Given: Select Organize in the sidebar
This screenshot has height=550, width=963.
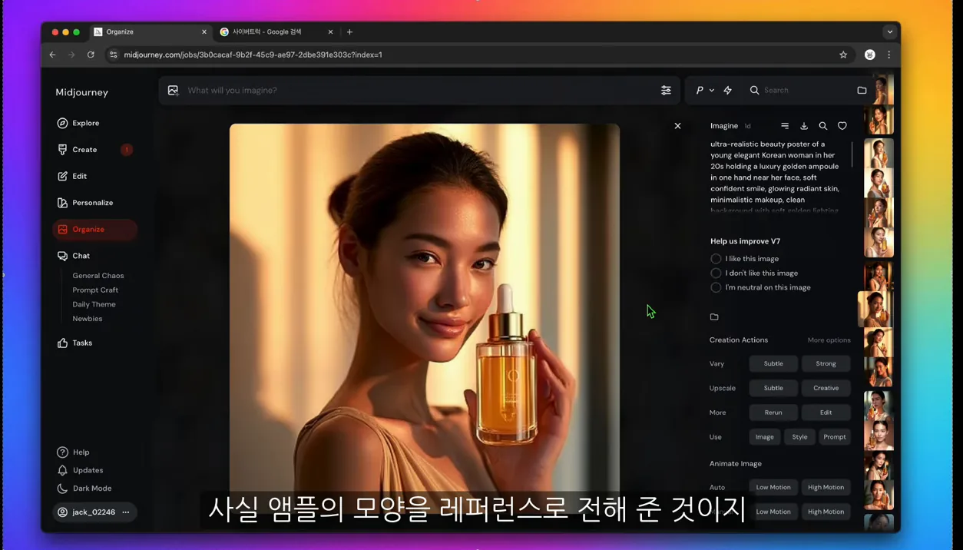Looking at the screenshot, I should (x=94, y=229).
